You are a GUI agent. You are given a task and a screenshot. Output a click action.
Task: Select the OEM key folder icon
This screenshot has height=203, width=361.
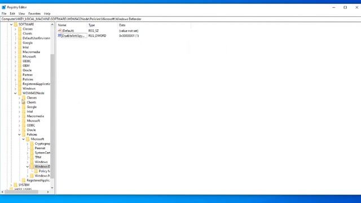[20, 65]
